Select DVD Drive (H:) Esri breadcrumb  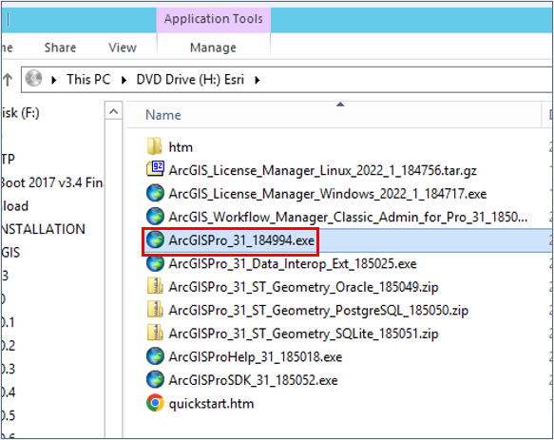tap(190, 79)
